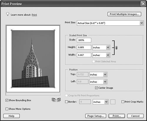Screen dimensions: 147x121
Task: Click the bottom-left bounding box handle
Action: tap(11, 87)
